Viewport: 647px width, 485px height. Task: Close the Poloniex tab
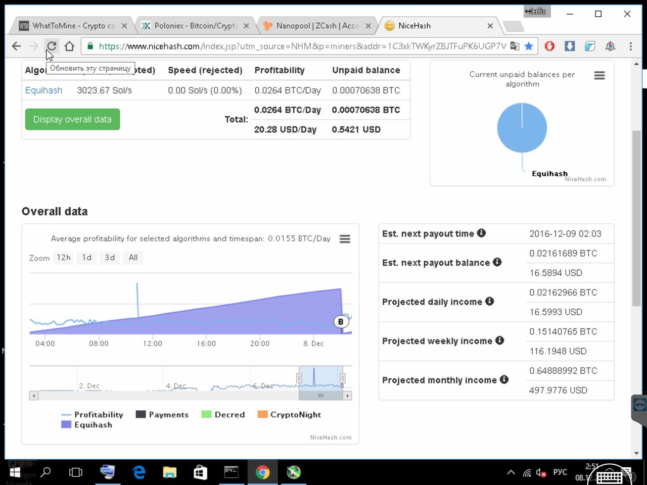click(246, 26)
